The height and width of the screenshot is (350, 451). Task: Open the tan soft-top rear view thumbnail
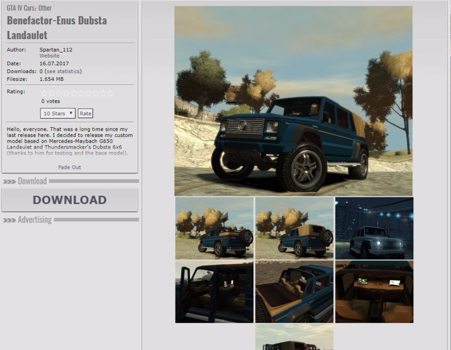[x=294, y=228]
